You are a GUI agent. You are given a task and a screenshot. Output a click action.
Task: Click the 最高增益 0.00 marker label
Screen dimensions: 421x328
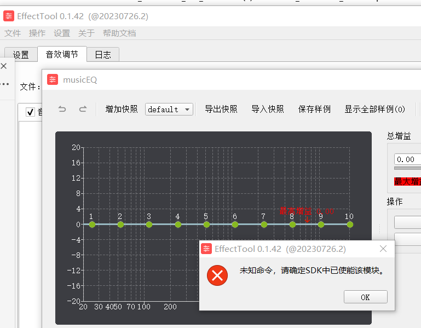point(307,211)
